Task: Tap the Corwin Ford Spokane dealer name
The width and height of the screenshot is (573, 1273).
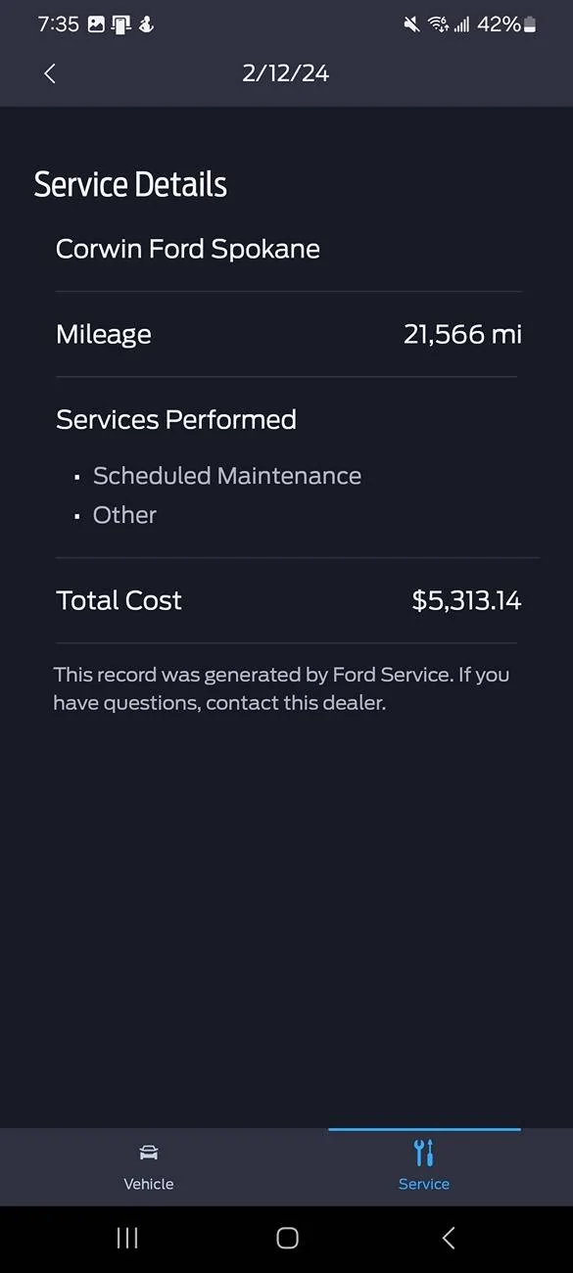Action: click(x=187, y=249)
